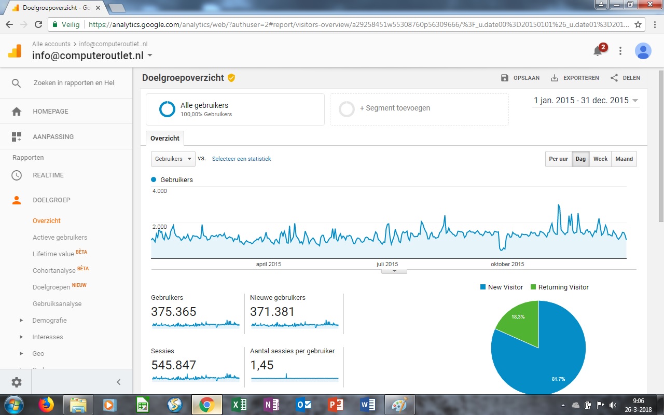Screen dimensions: 664x415
Task: Select the Alle gebruikers segment box
Action: 235,109
